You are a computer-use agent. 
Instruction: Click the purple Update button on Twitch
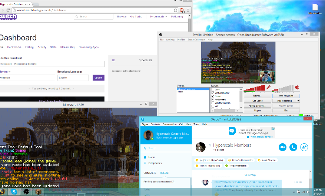pos(99,78)
